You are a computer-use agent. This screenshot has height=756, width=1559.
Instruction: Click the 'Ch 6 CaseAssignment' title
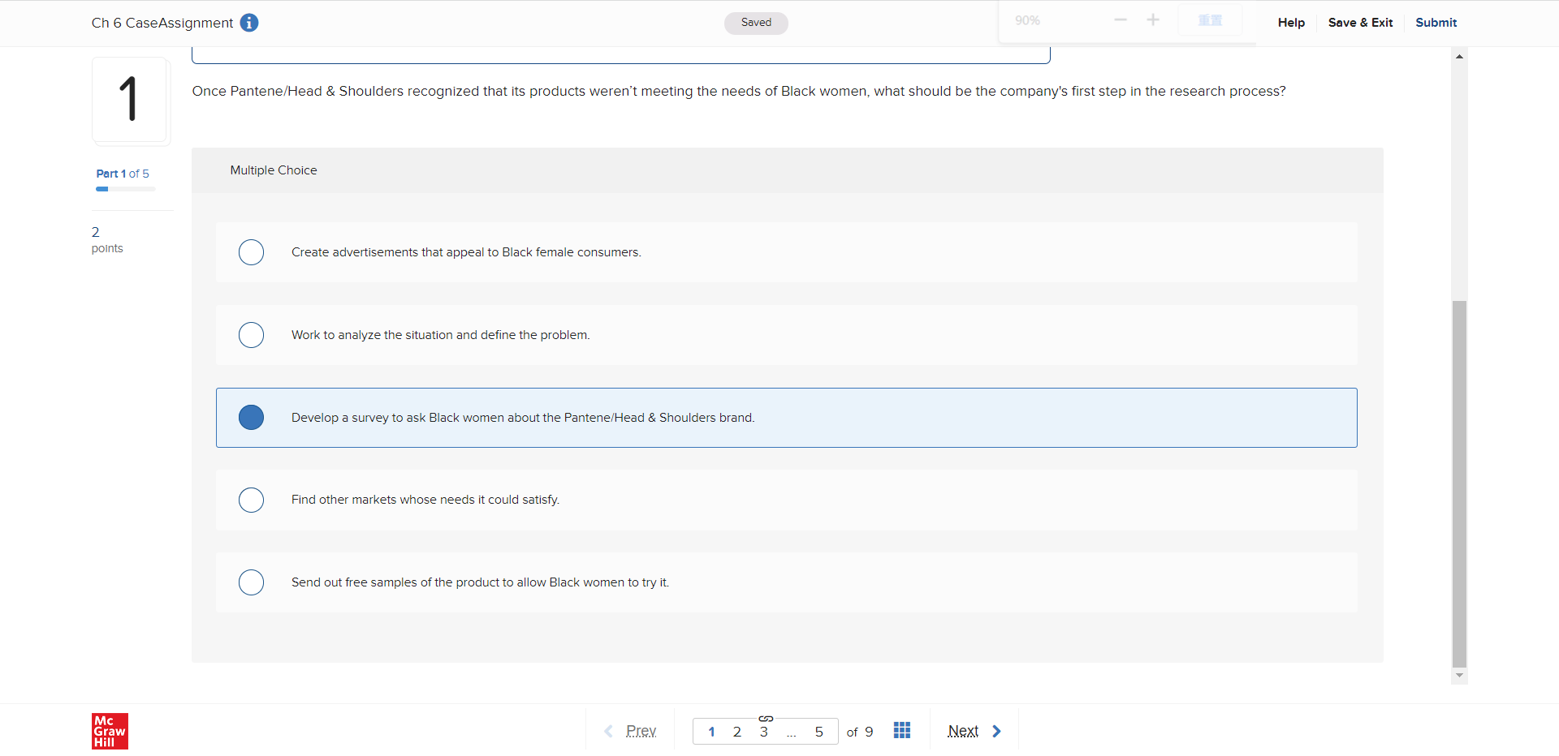(x=162, y=23)
